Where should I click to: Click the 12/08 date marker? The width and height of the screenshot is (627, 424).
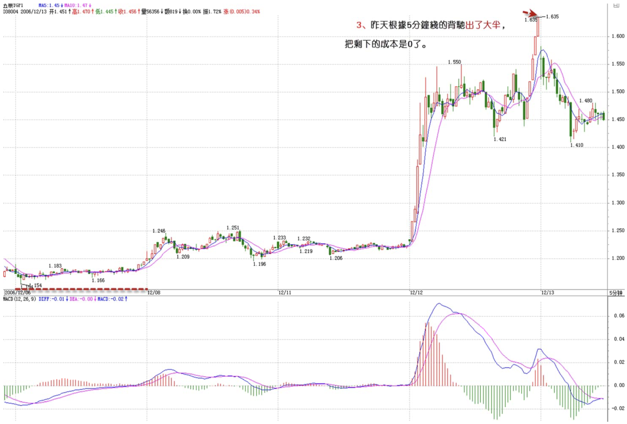click(154, 292)
